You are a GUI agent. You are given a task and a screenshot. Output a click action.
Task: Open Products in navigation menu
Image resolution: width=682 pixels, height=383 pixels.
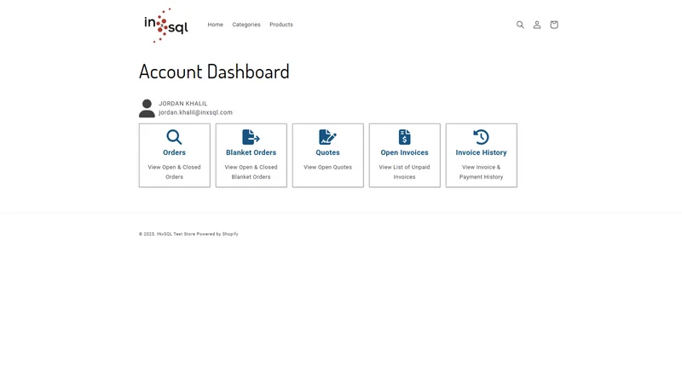281,25
